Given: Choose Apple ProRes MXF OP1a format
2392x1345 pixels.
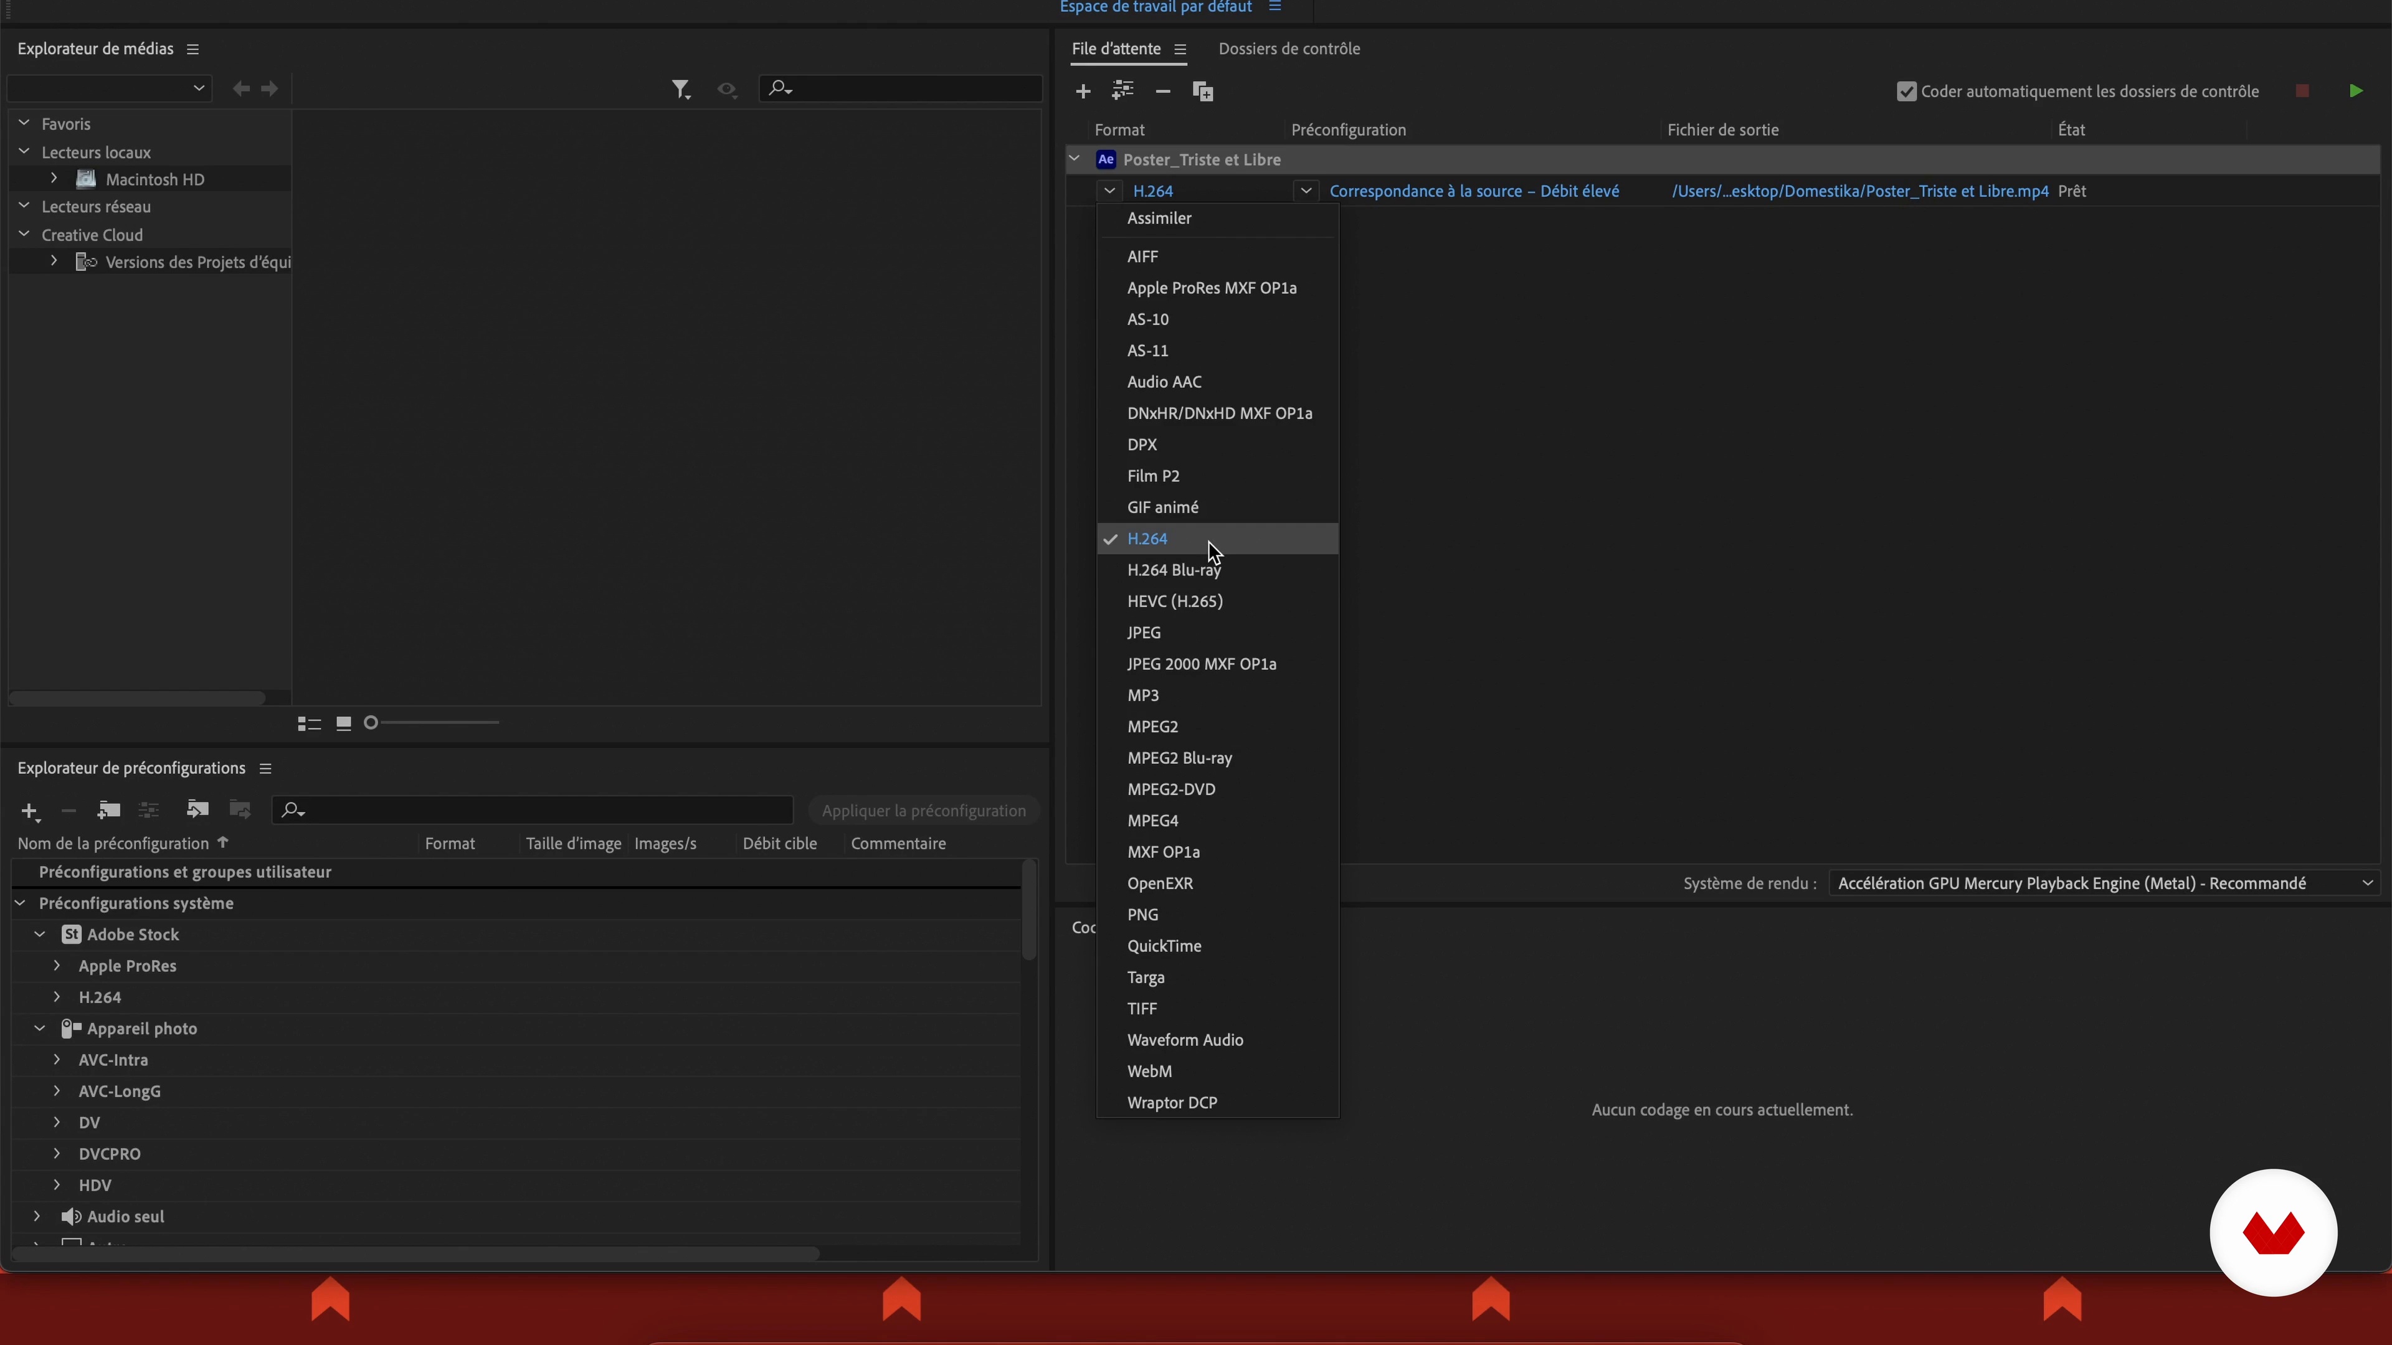Looking at the screenshot, I should (x=1217, y=288).
